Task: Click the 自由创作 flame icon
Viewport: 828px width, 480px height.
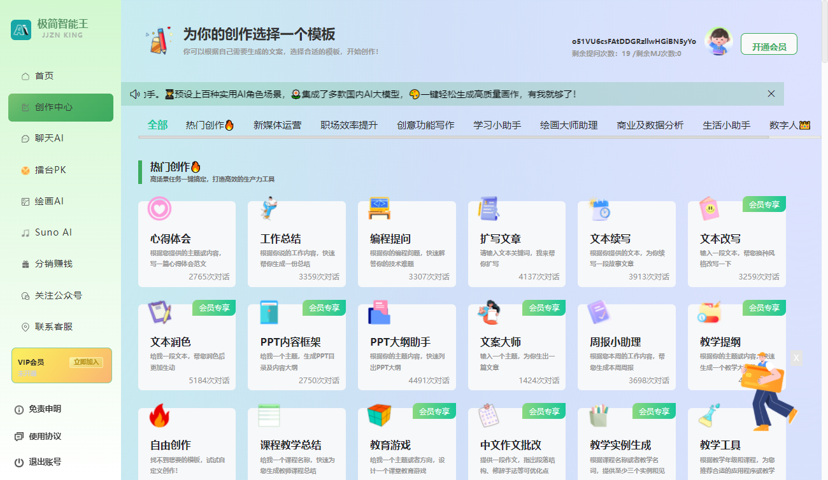Action: click(160, 415)
